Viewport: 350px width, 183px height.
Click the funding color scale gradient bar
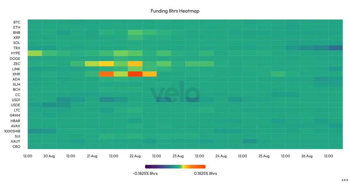[x=175, y=167]
